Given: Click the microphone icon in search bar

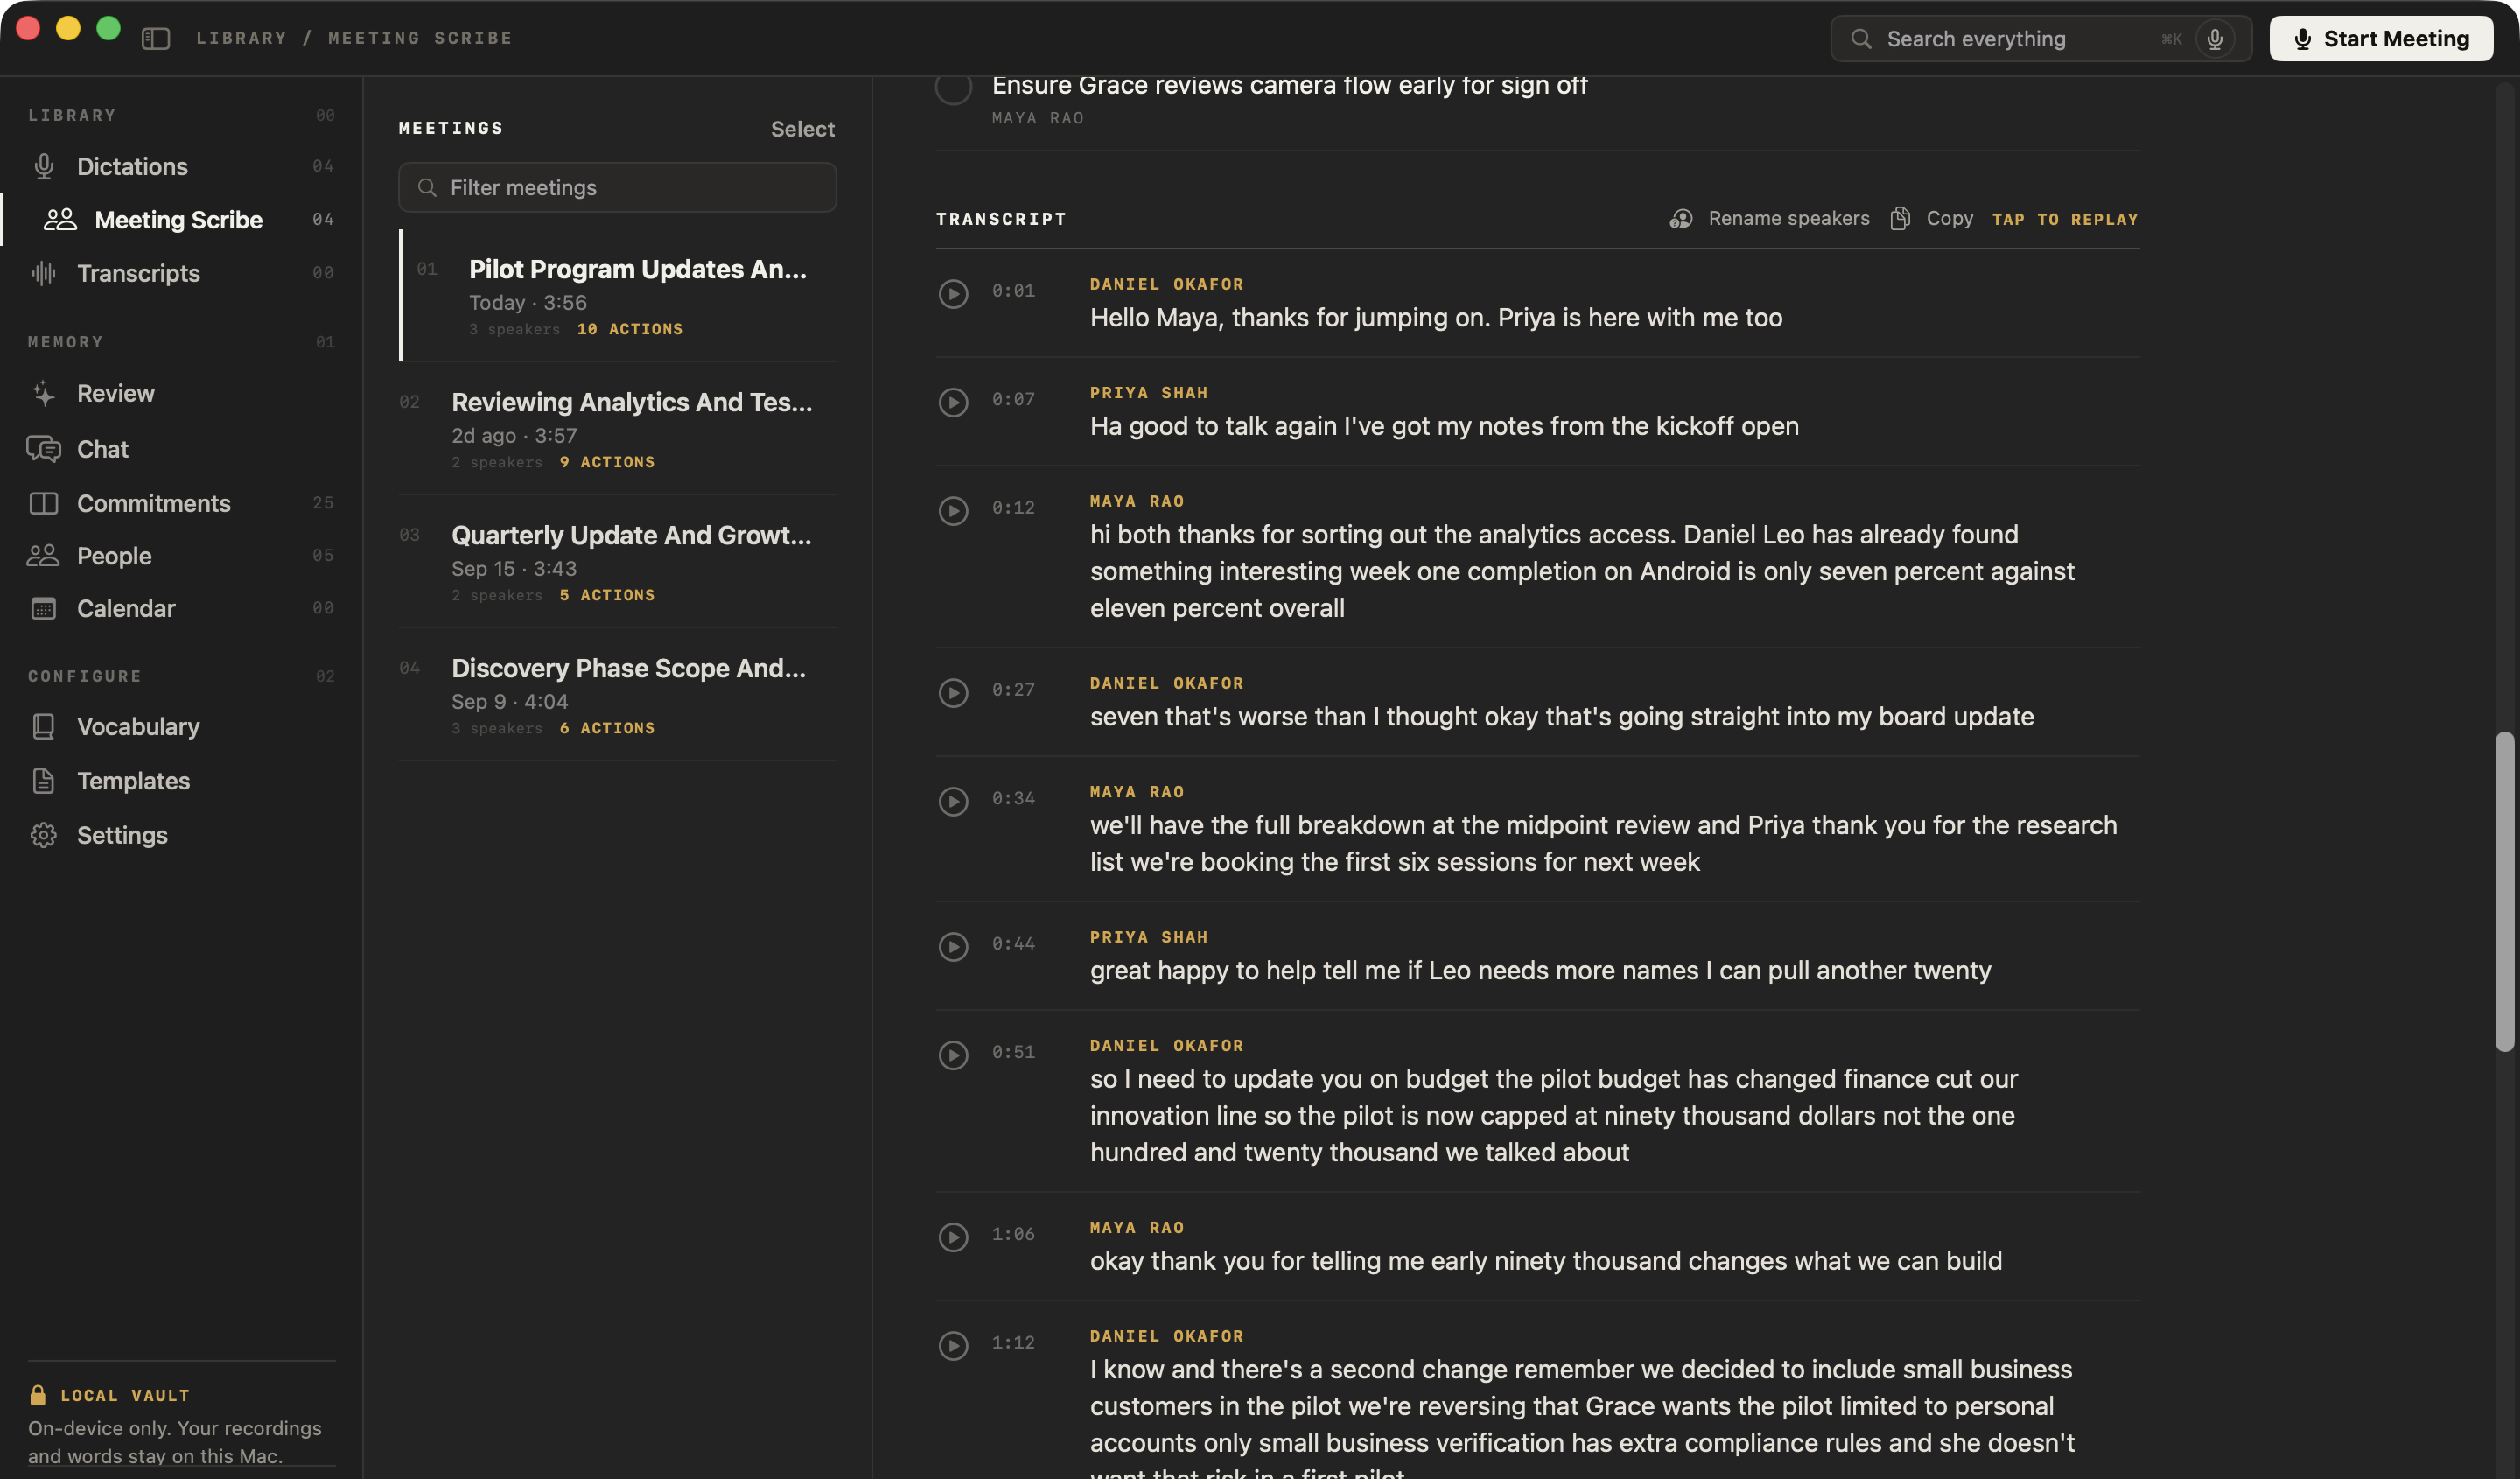Looking at the screenshot, I should pyautogui.click(x=2215, y=39).
